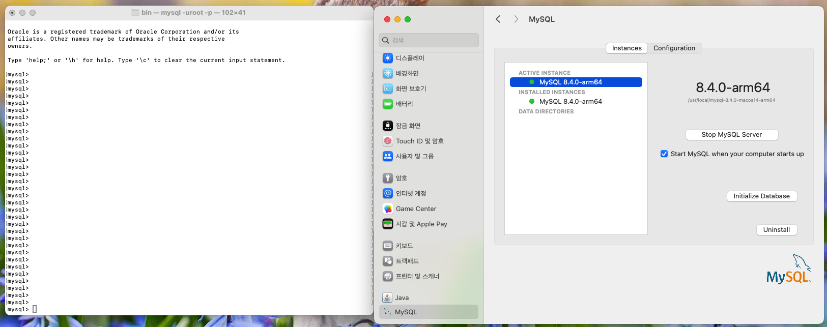Click 인터넷 계정 sidebar label
The height and width of the screenshot is (327, 827).
(411, 193)
